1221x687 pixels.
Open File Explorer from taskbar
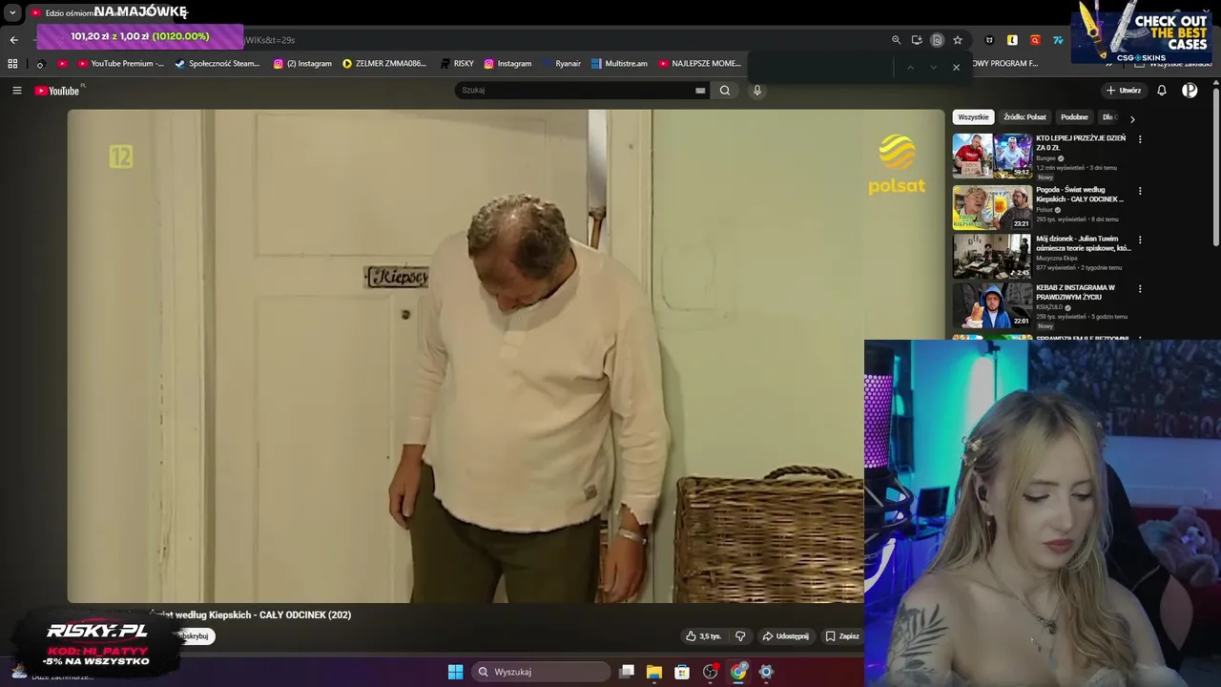point(654,672)
